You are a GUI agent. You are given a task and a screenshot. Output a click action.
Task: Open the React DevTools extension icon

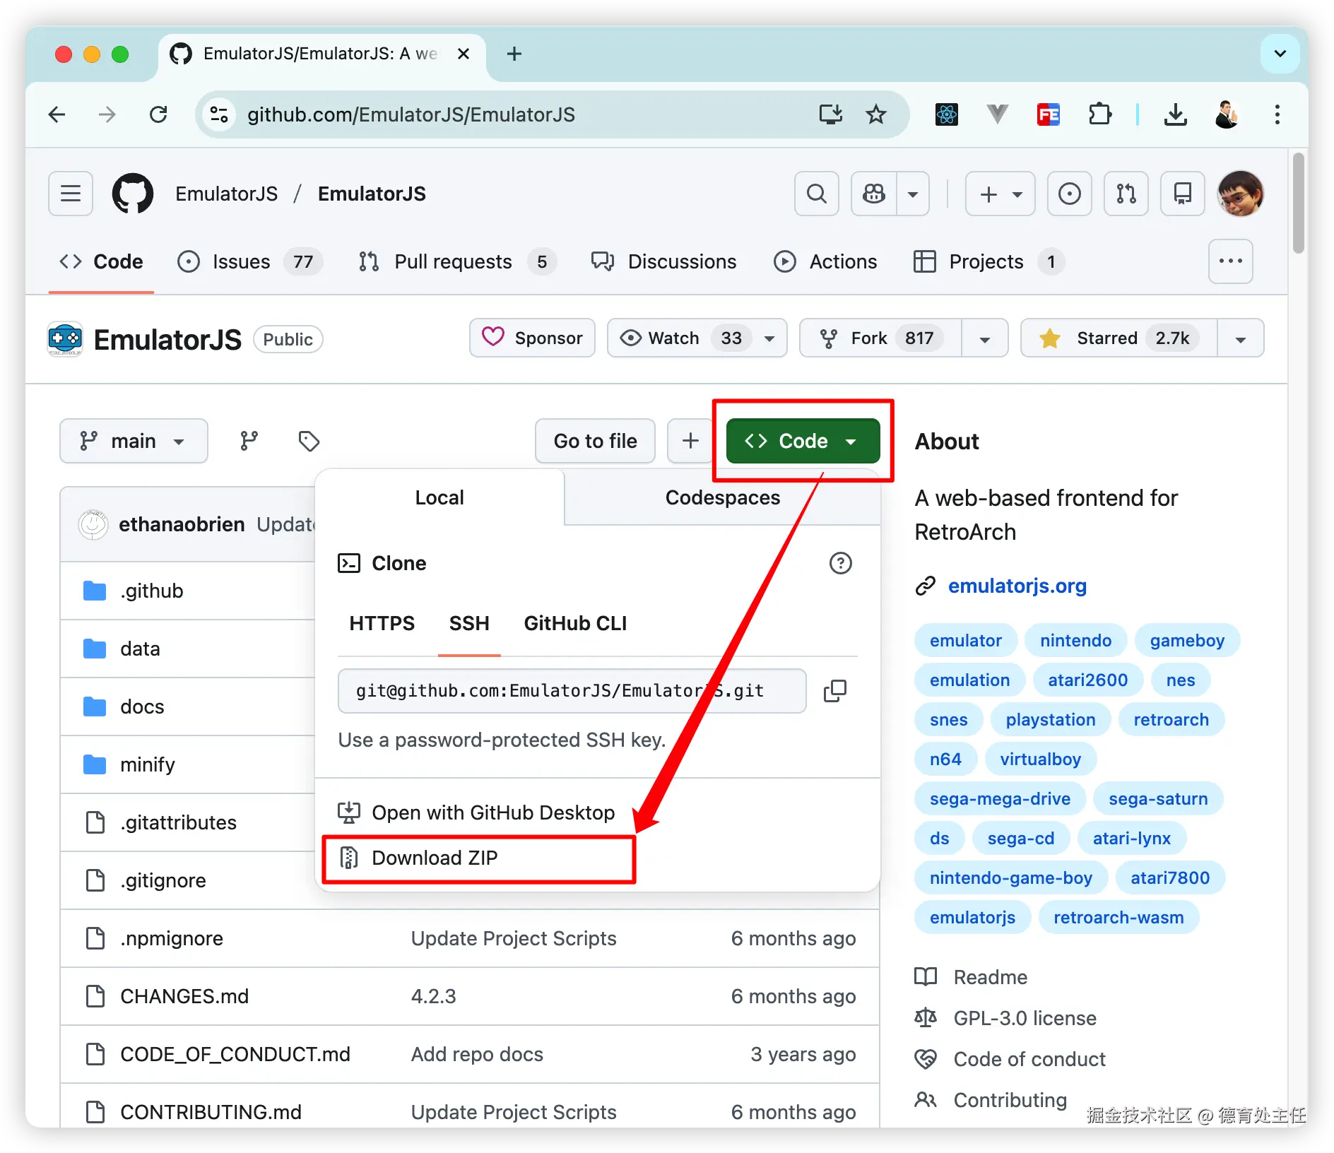click(946, 114)
